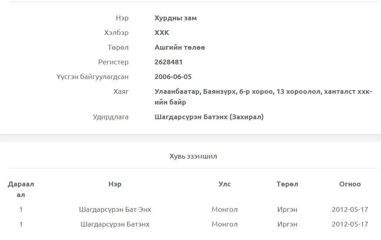381x240 pixels.
Task: Click the Ашгийн төлөө type value
Action: coord(179,47)
